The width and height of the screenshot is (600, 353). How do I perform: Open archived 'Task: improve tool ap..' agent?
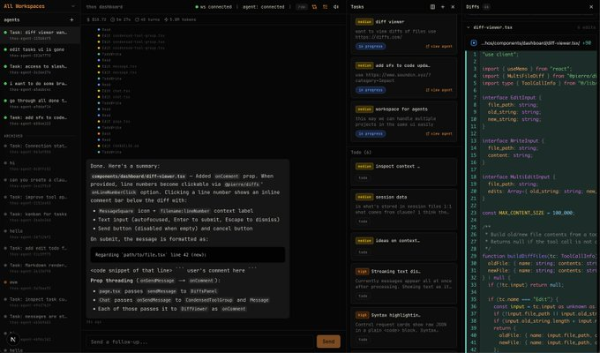pos(40,199)
